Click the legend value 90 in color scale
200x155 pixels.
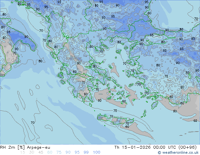pos(68,152)
